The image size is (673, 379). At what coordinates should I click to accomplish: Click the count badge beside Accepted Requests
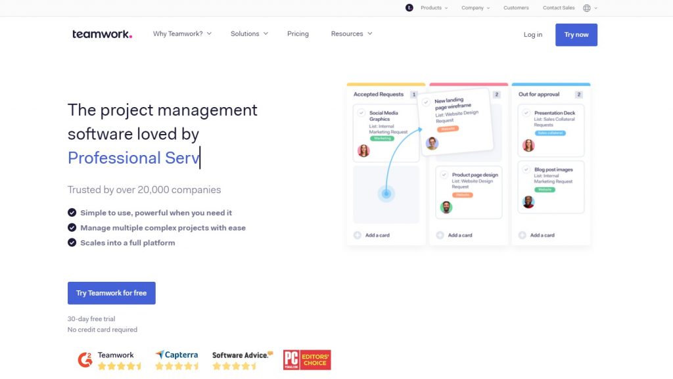pos(414,95)
